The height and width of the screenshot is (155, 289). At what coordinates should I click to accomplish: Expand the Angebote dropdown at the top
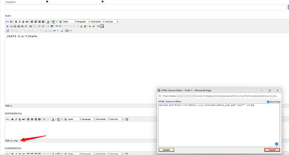27,2
